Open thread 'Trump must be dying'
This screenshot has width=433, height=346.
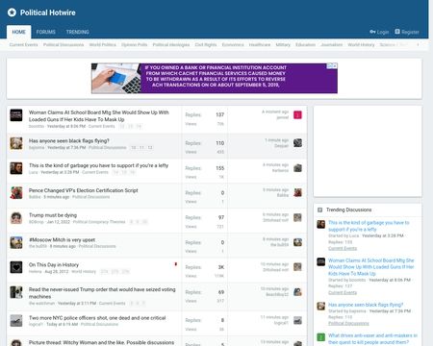click(53, 215)
